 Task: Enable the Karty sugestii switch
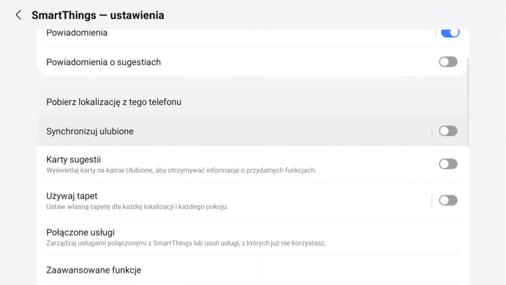(x=448, y=164)
